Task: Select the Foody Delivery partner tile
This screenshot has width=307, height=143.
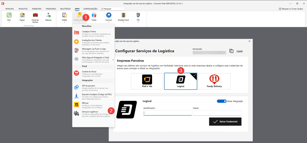Action: tap(214, 81)
